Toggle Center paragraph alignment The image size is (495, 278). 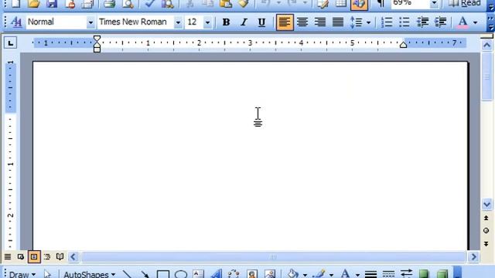pyautogui.click(x=302, y=22)
